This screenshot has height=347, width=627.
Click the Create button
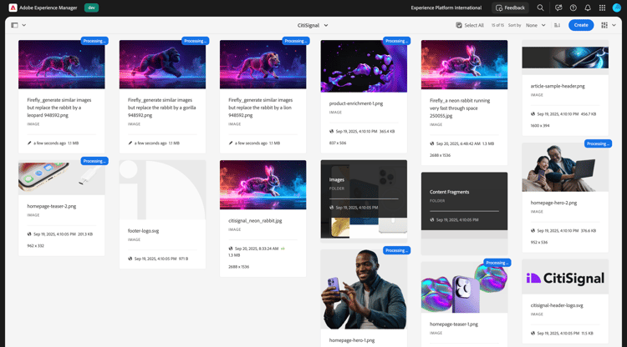point(581,25)
